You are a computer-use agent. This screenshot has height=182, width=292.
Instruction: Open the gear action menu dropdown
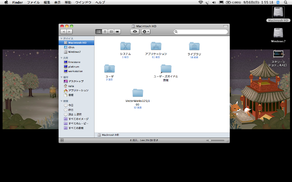coord(146,32)
